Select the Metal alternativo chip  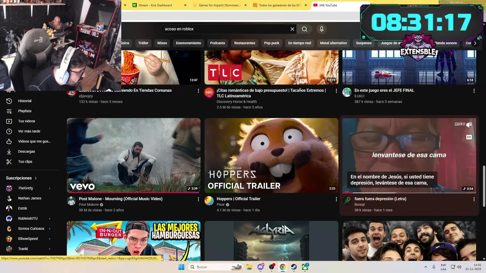pyautogui.click(x=333, y=43)
